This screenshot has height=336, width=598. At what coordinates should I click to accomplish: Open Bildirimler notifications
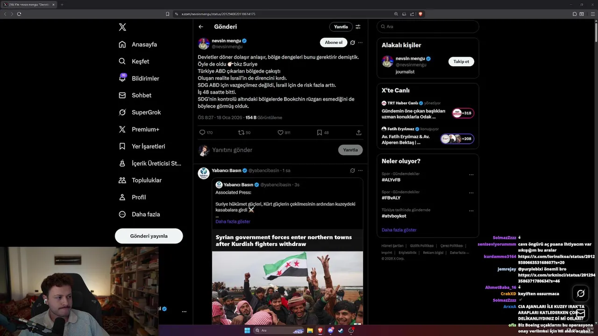pyautogui.click(x=139, y=78)
